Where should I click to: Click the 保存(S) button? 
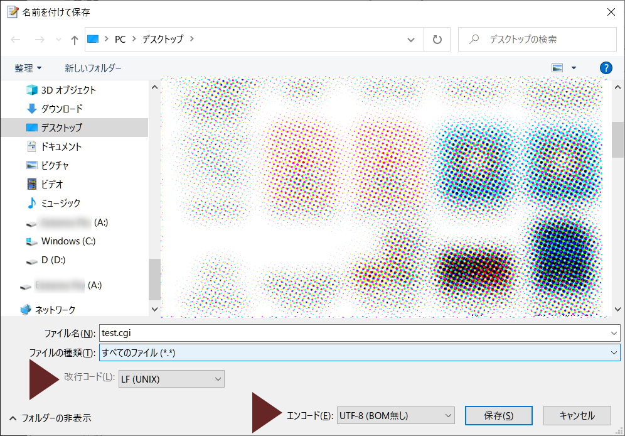499,416
